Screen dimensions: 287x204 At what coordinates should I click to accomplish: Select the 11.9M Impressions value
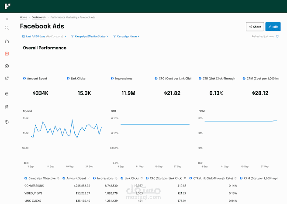(128, 93)
